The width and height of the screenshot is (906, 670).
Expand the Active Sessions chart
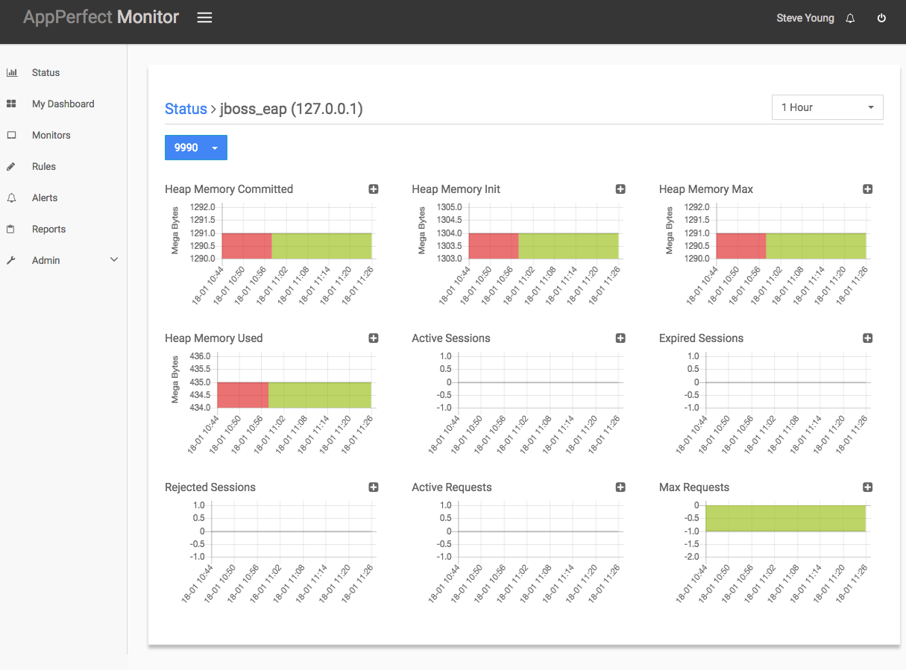coord(620,338)
